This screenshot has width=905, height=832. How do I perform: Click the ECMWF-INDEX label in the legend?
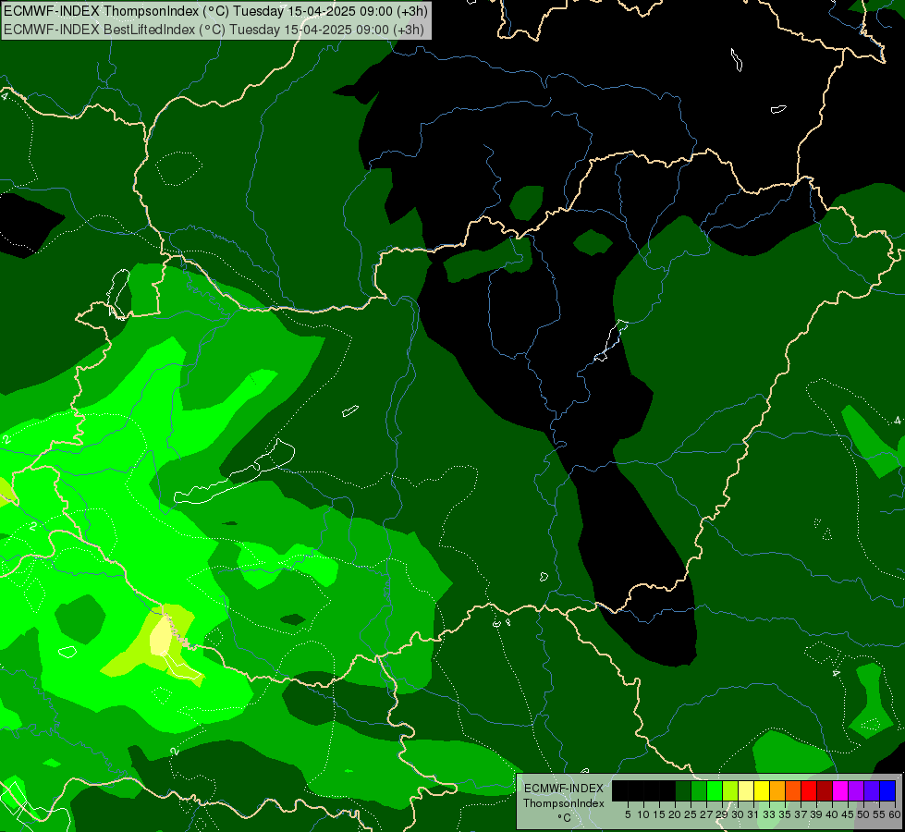(x=564, y=789)
